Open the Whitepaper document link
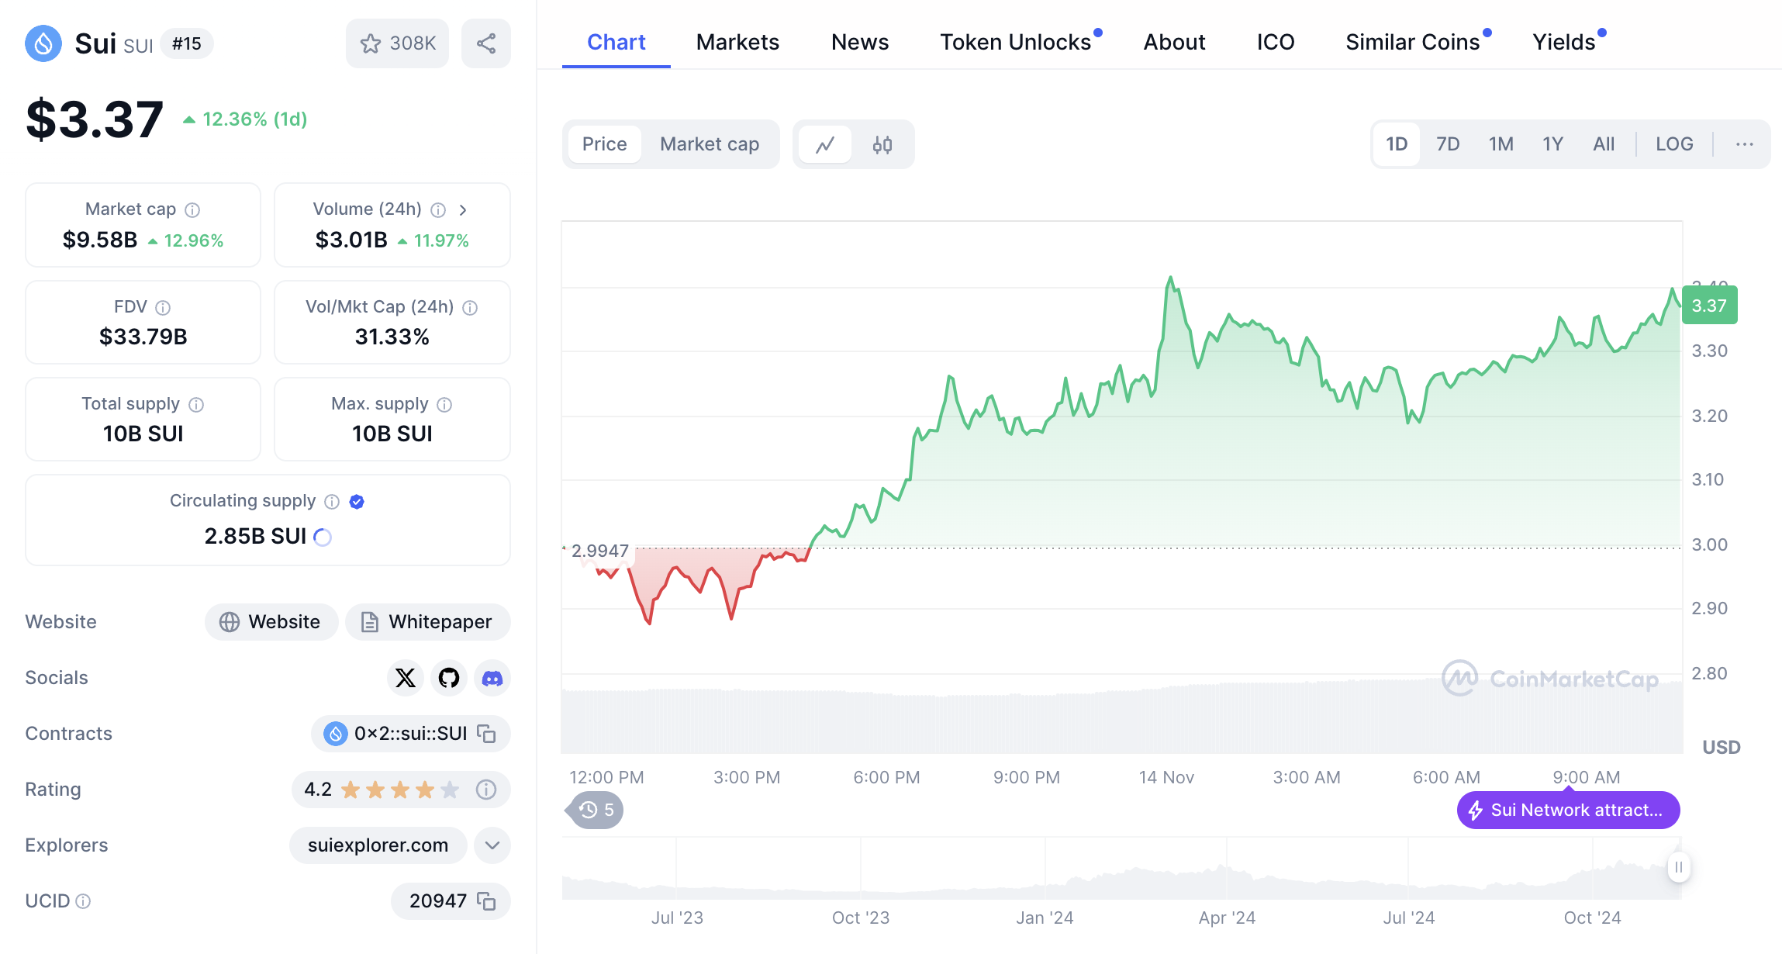This screenshot has width=1782, height=954. tap(428, 622)
